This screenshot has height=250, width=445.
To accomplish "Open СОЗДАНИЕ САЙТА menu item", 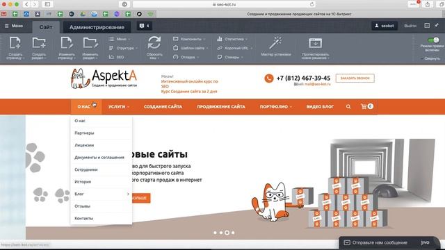I will [x=163, y=106].
